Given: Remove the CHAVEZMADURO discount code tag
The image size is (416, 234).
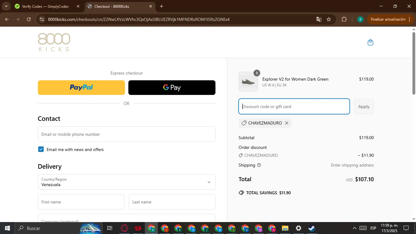Looking at the screenshot, I should pos(287,123).
